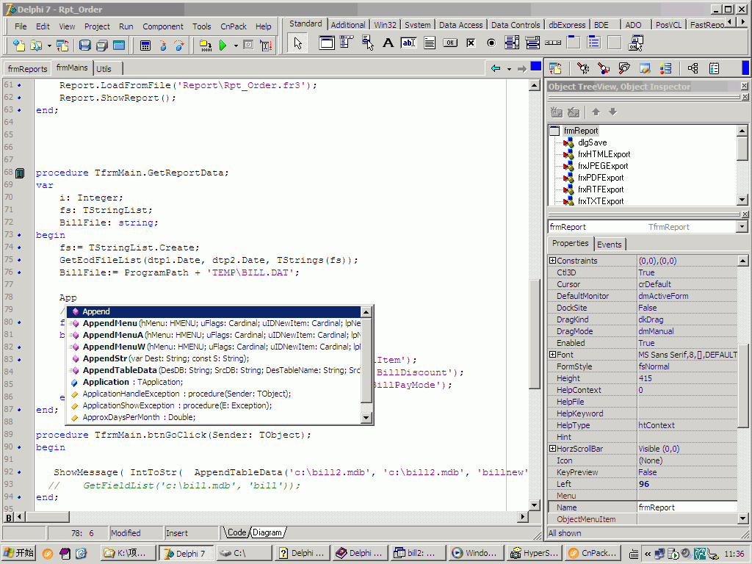
Task: Click the Toggle Form/Unit calculator icon
Action: click(145, 46)
